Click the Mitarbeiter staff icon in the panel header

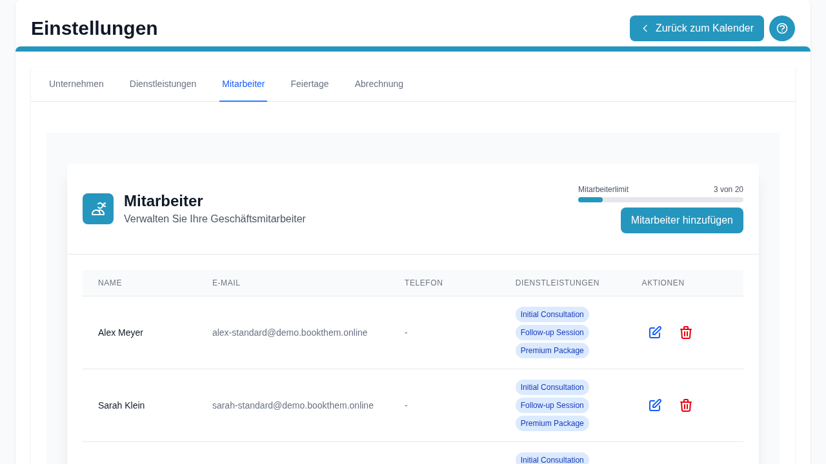tap(98, 208)
